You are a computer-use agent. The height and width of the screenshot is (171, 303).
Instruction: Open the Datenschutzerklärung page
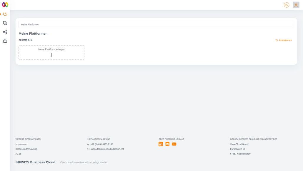(26, 149)
